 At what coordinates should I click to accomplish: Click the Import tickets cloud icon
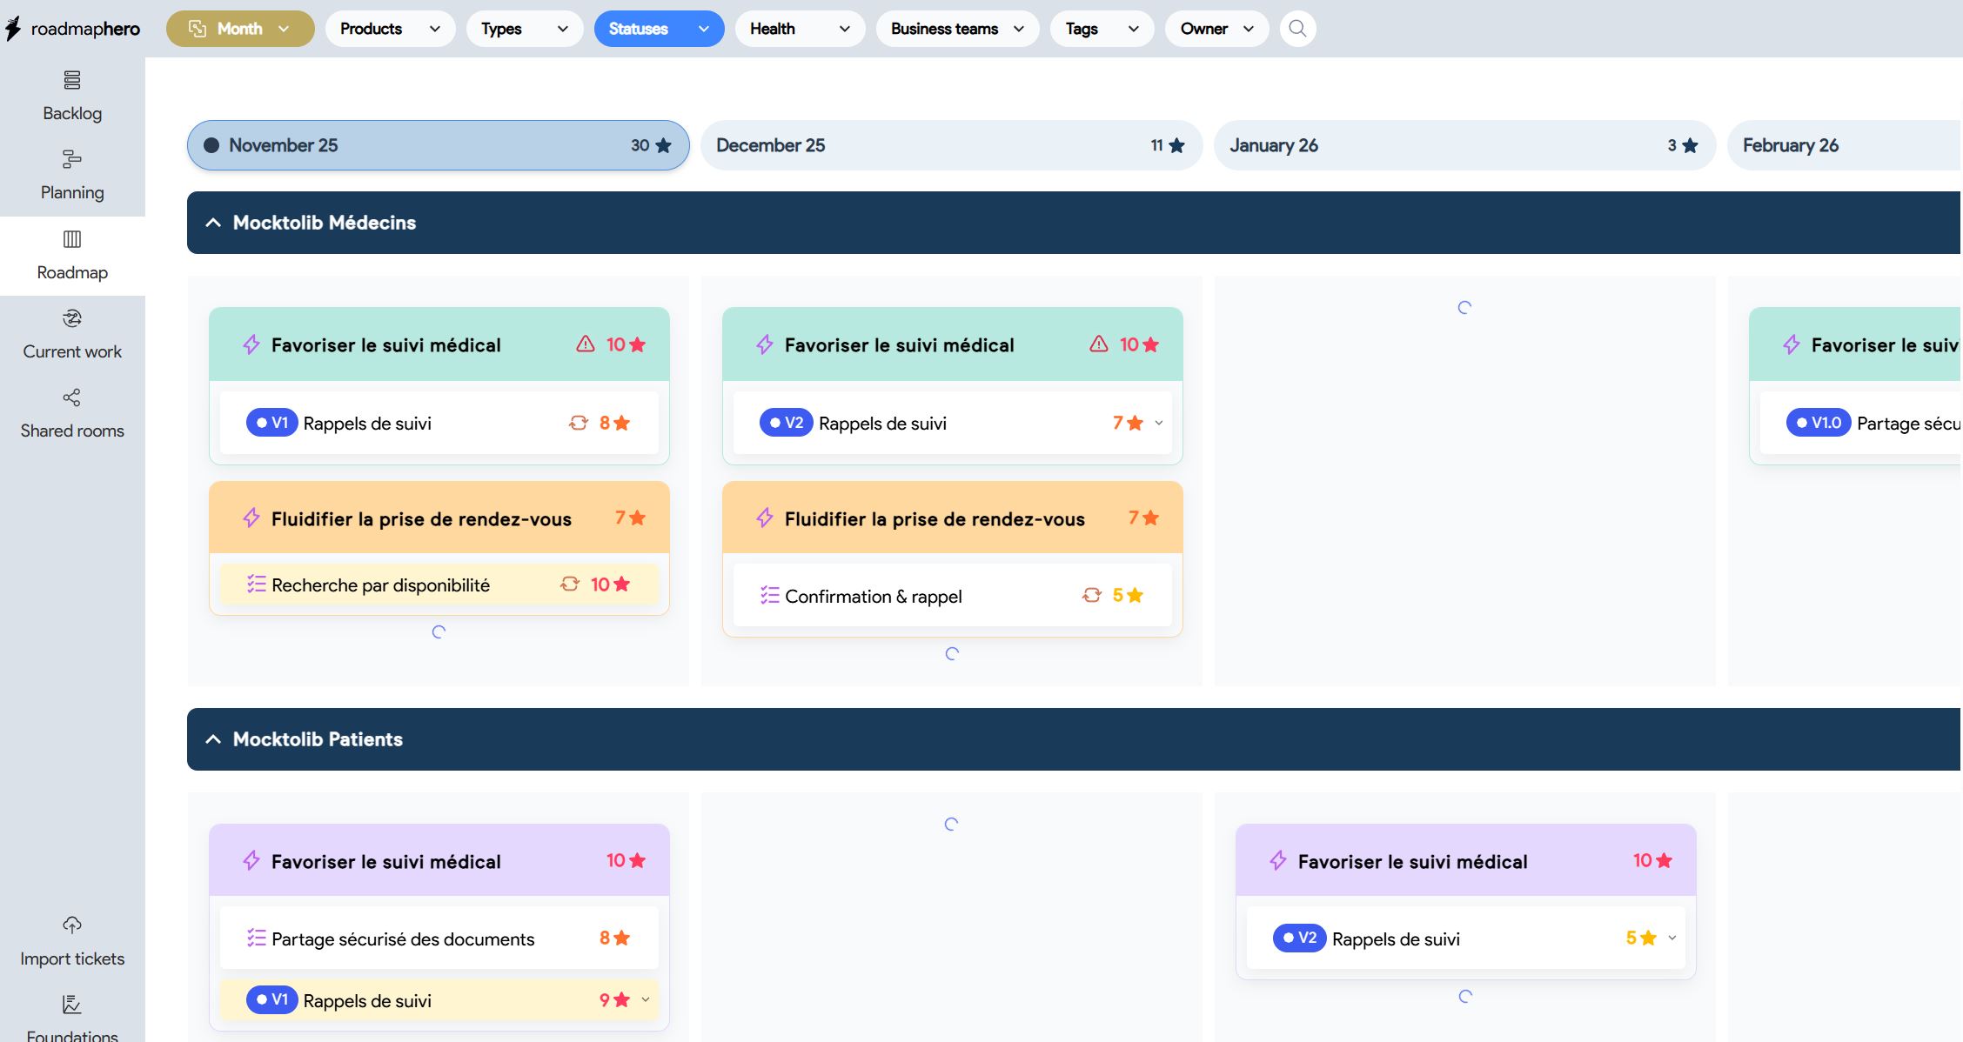[x=72, y=925]
